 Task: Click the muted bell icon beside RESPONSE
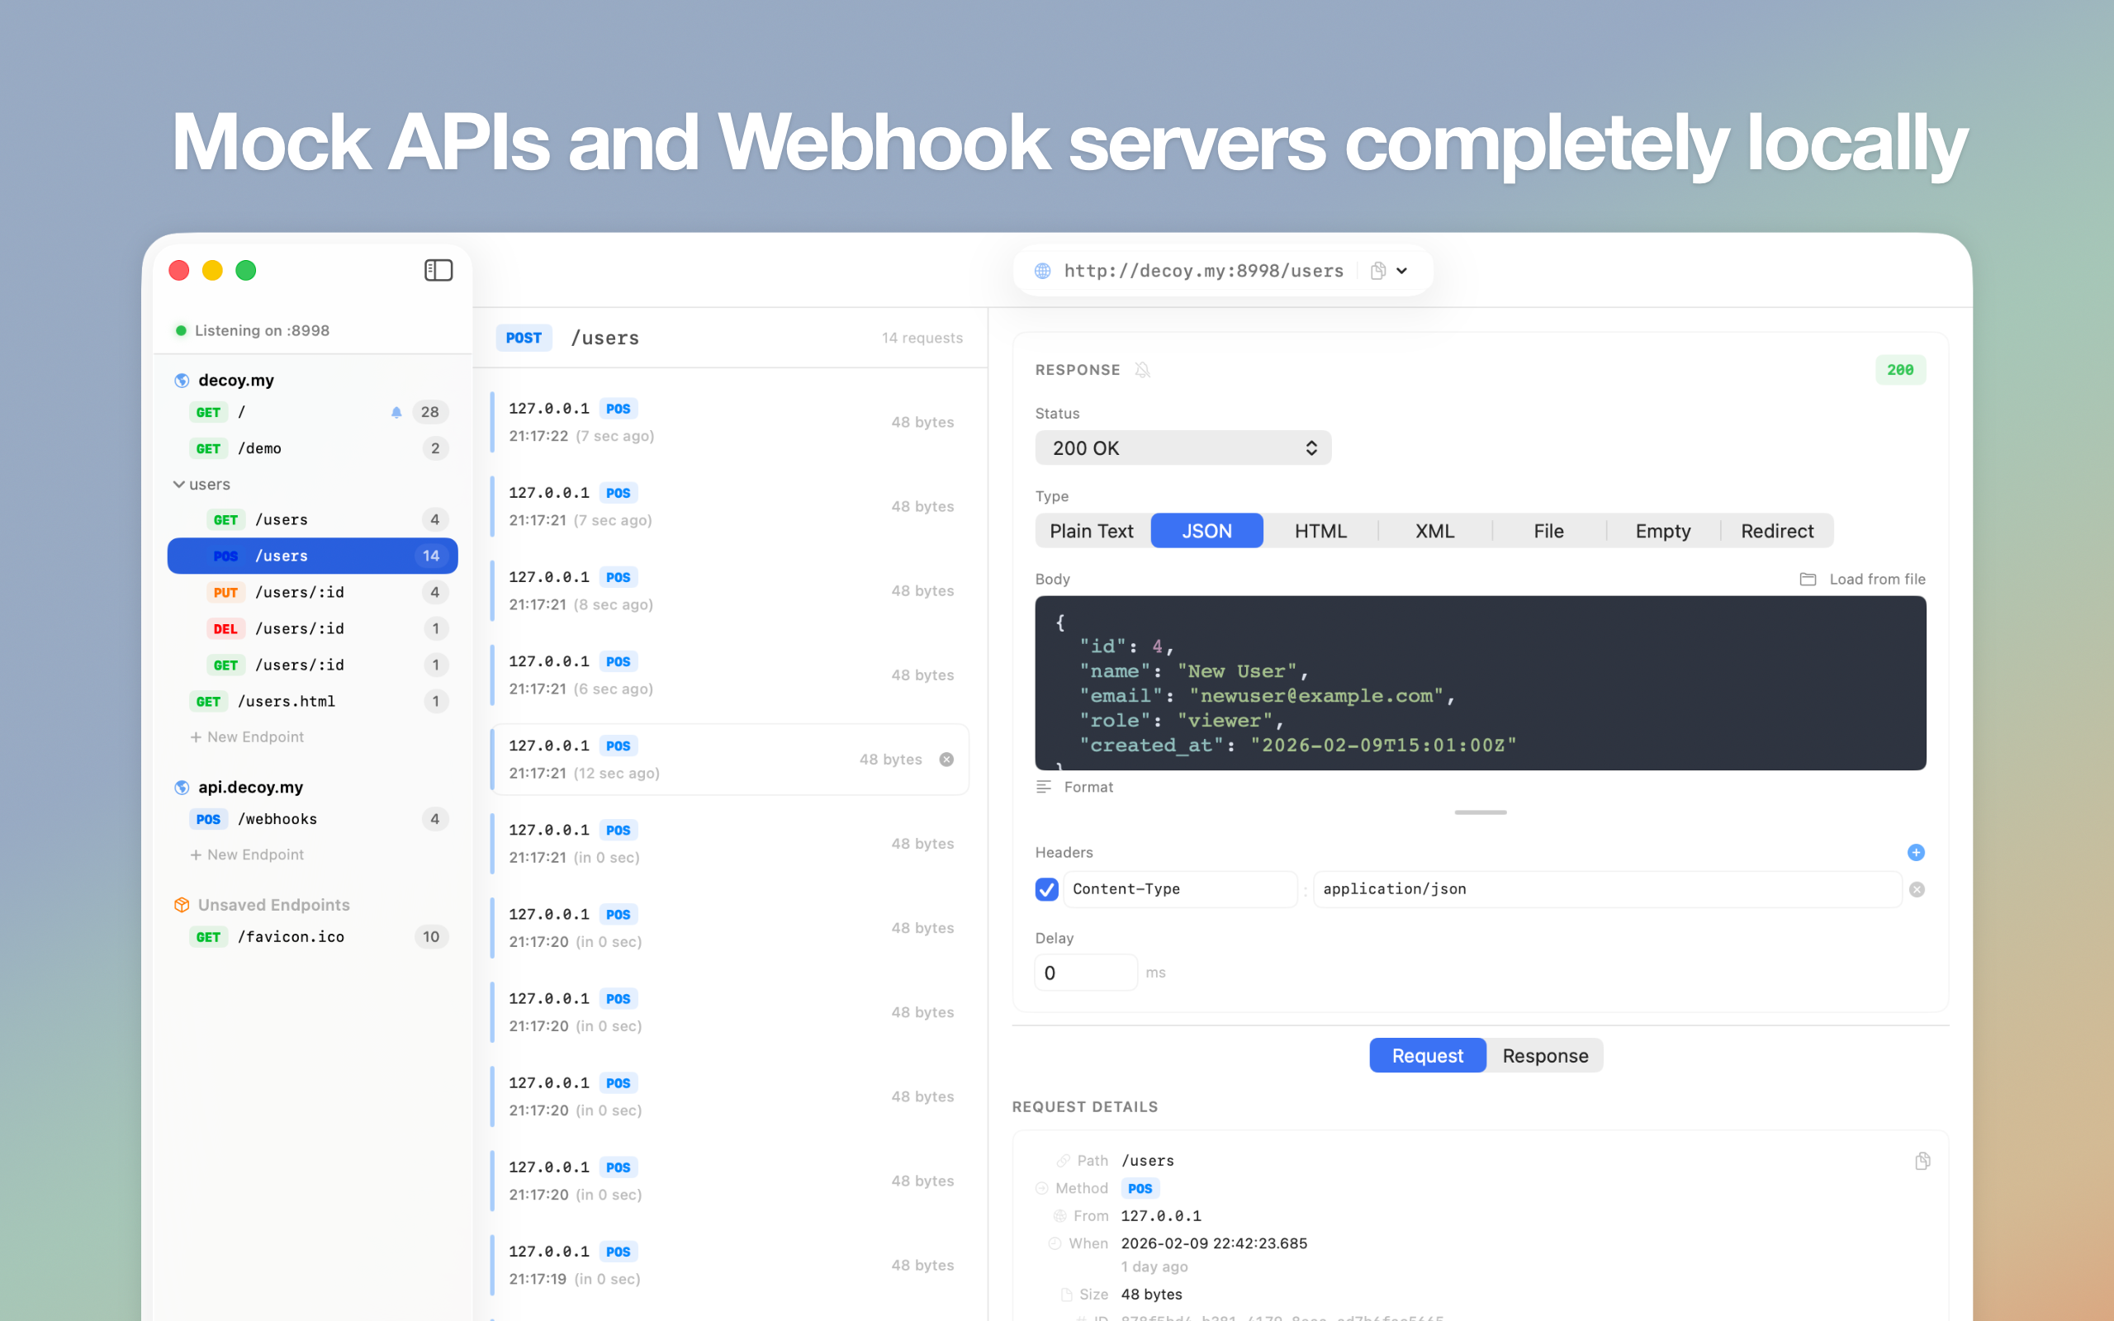1142,370
